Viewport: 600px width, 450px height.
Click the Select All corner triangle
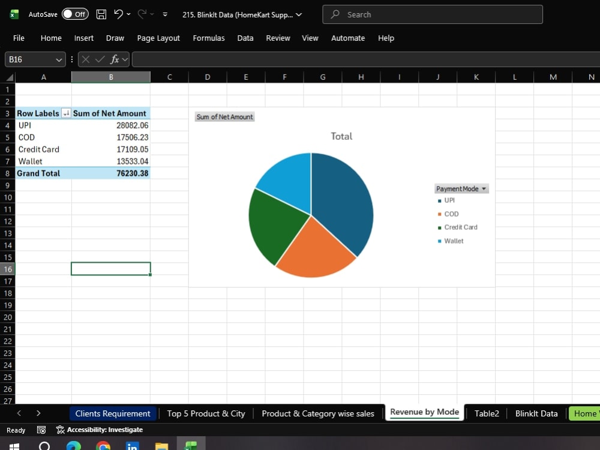(x=9, y=77)
